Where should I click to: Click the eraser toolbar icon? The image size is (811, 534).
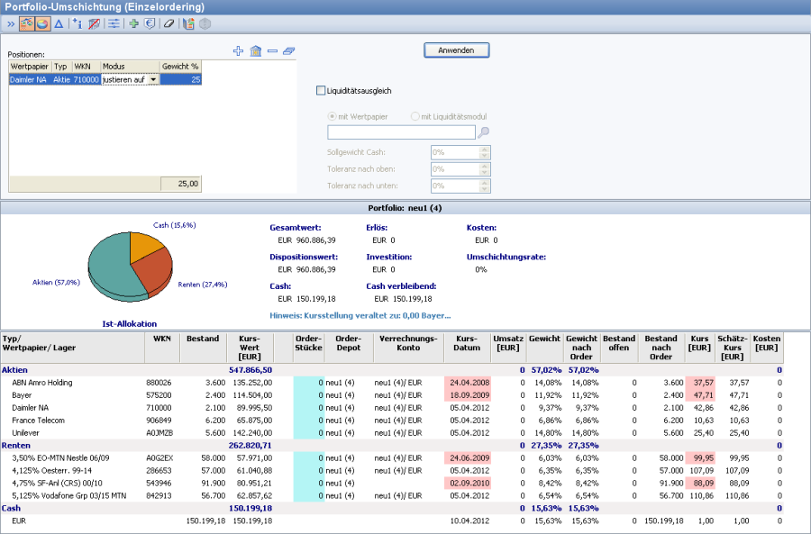click(x=169, y=23)
